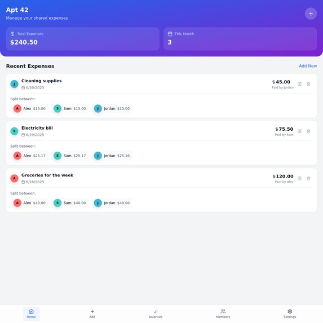Click the Paid by Alex label
323x323 pixels.
284,182
